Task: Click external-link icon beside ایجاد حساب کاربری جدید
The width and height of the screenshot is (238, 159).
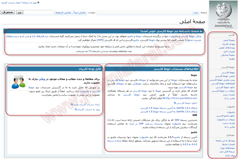Action: (72, 104)
